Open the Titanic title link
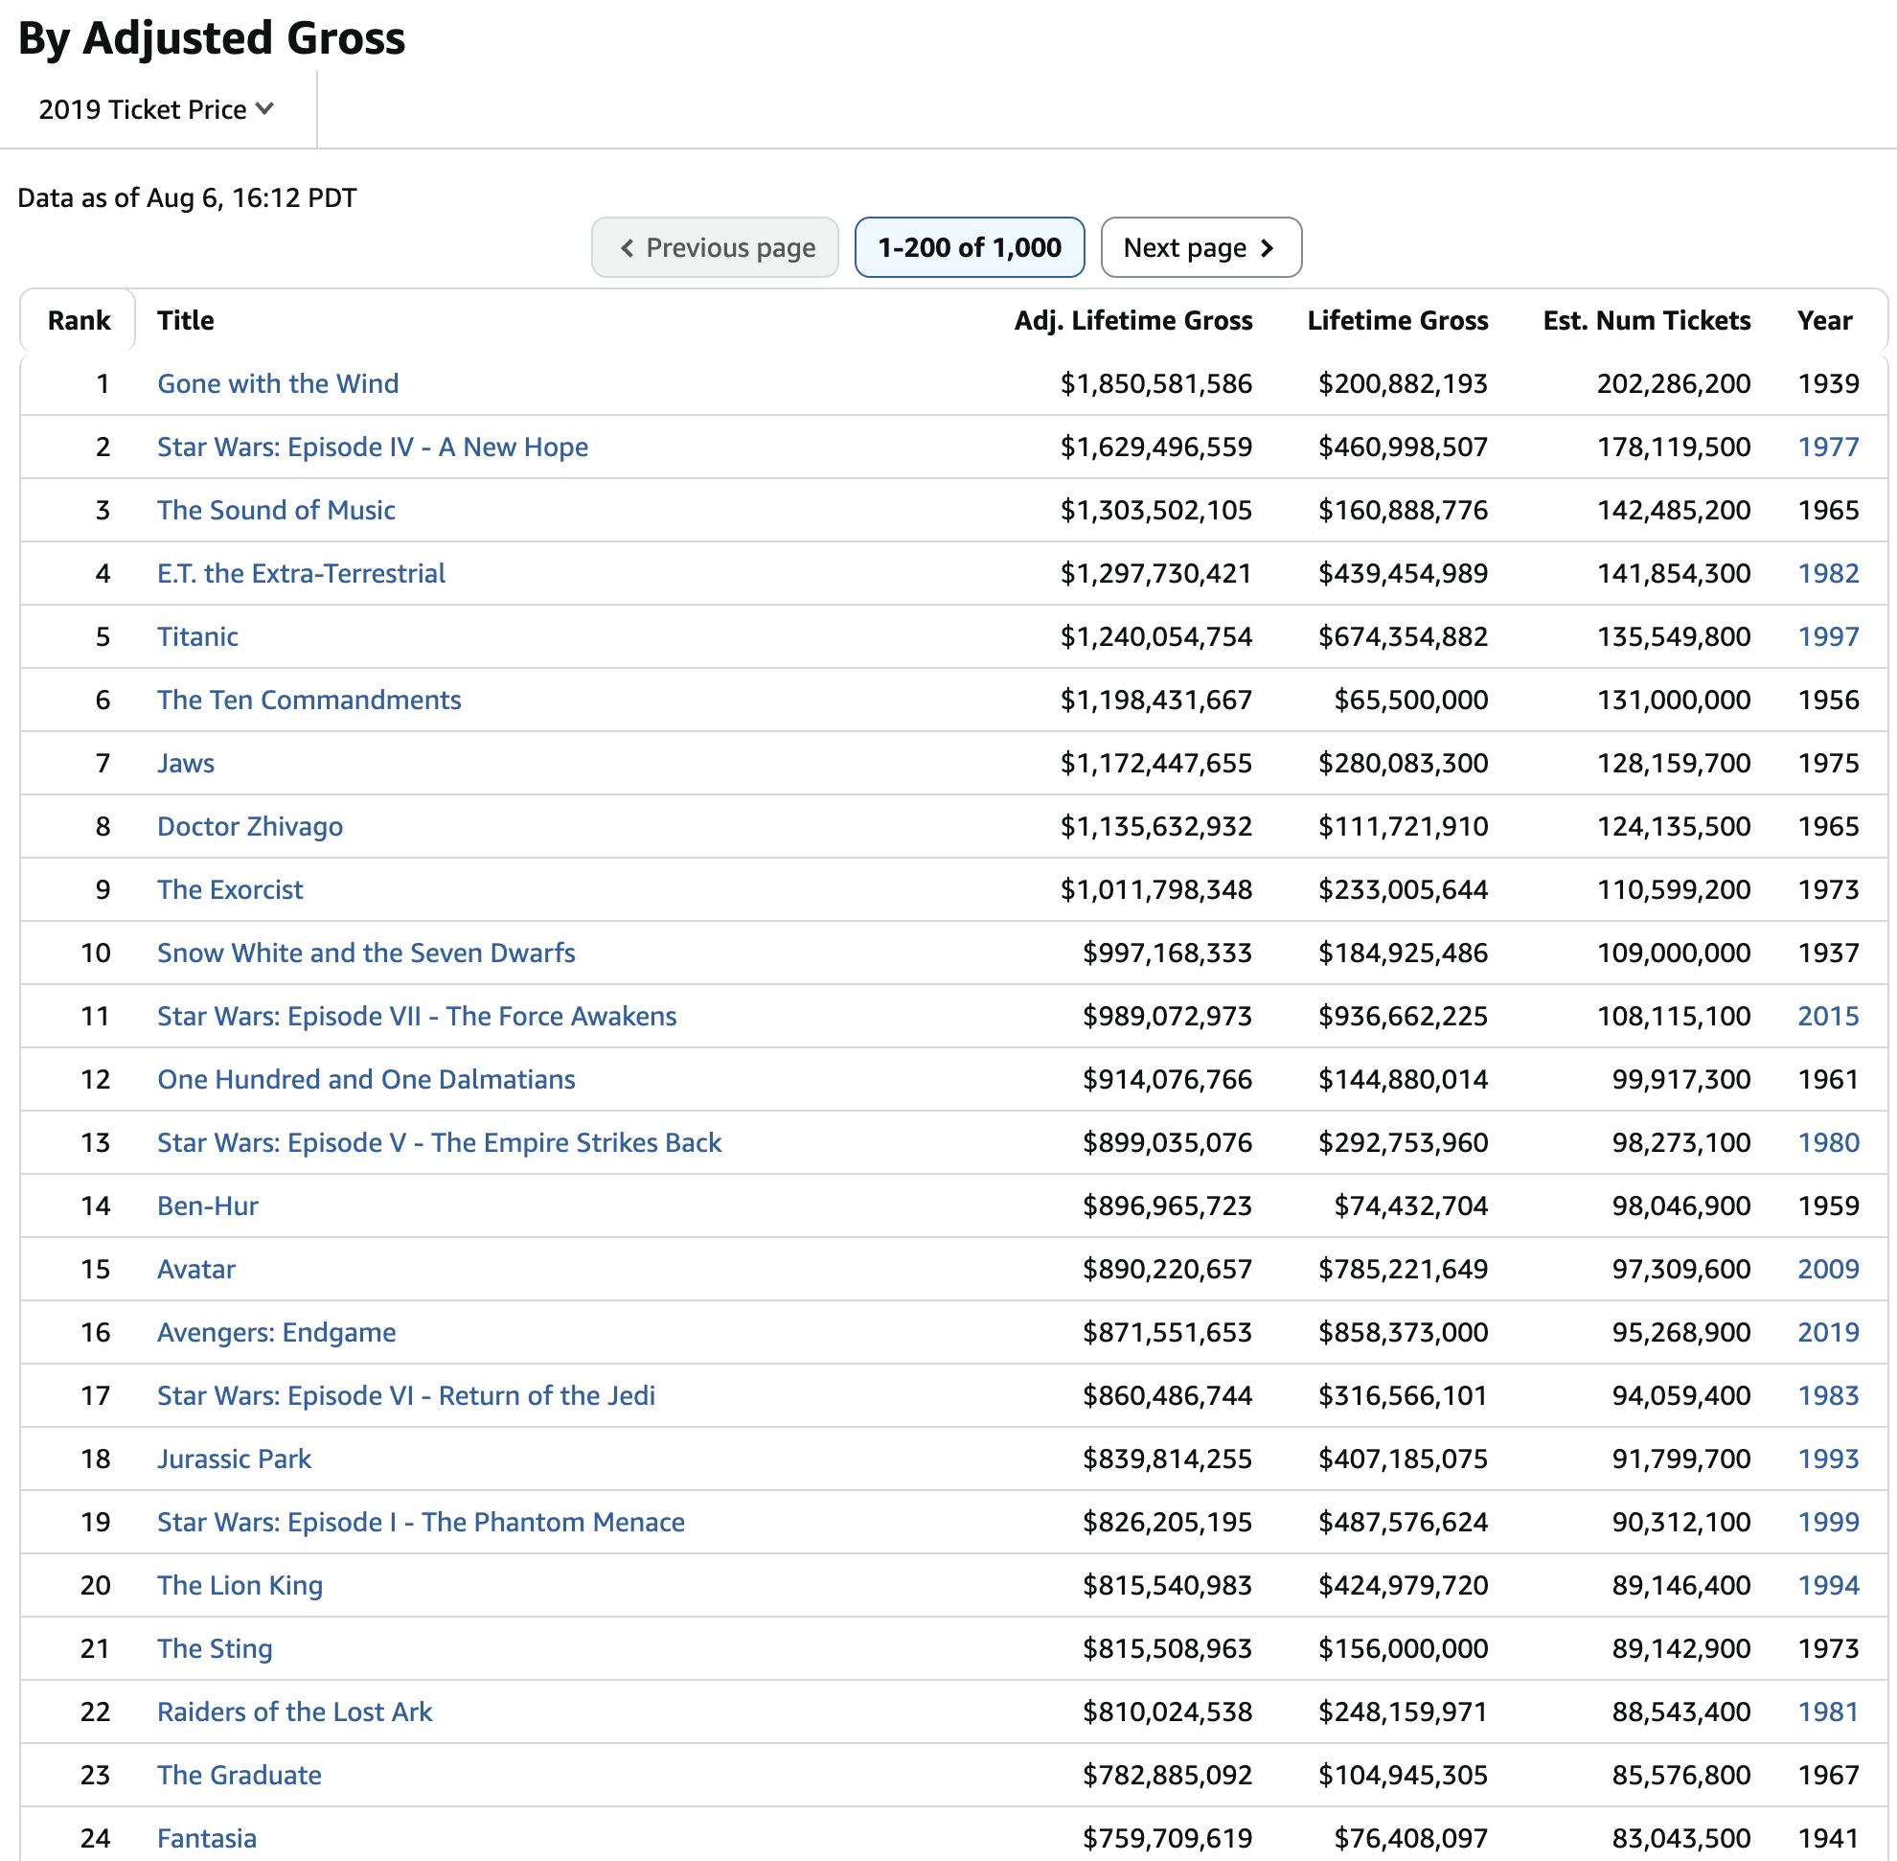This screenshot has width=1897, height=1861. 197,636
